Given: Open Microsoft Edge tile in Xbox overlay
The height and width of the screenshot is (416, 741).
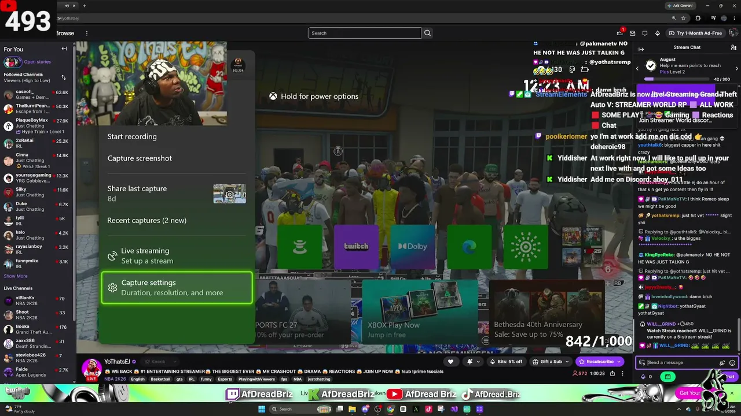Looking at the screenshot, I should coord(469,247).
